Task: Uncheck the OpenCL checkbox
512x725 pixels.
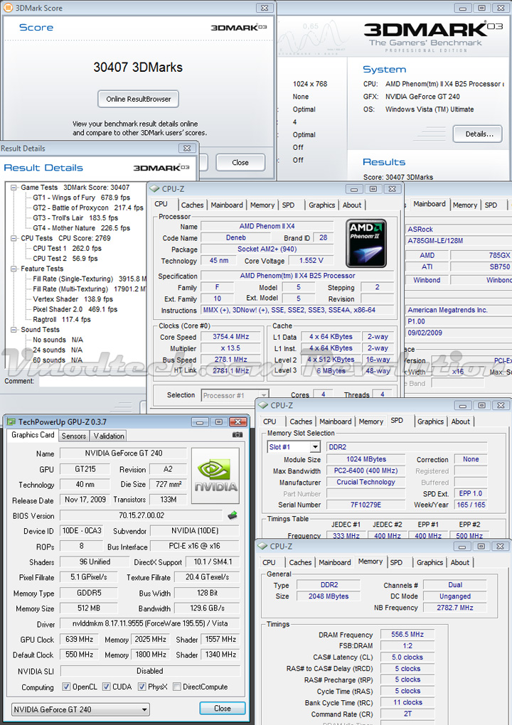Action: (66, 687)
